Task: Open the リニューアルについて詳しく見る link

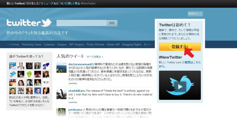Action: [x=60, y=3]
